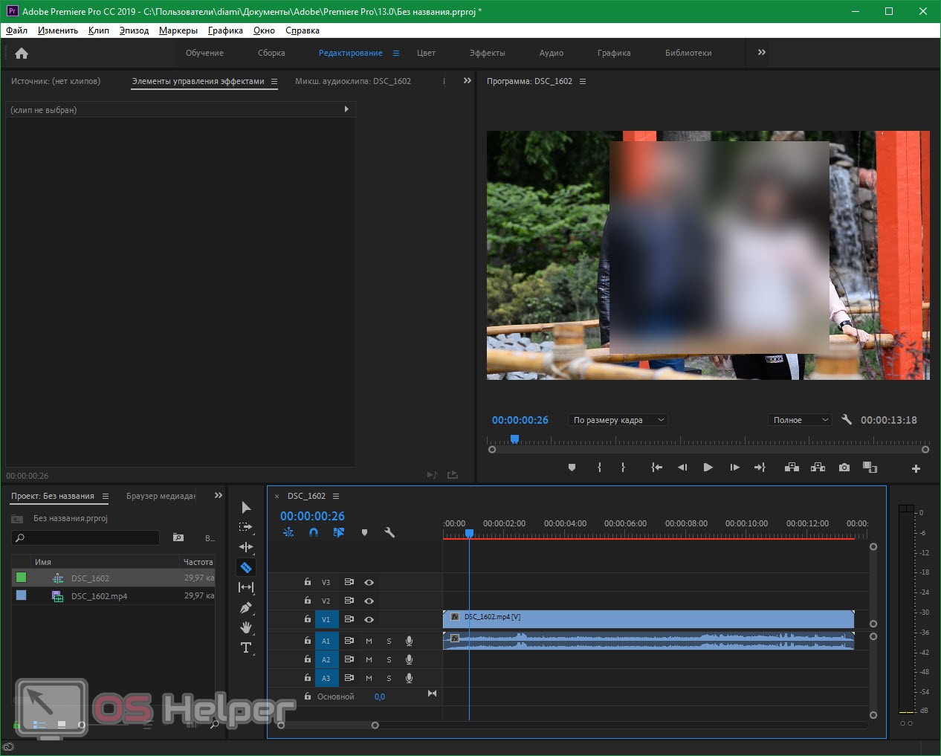The image size is (941, 756).
Task: Open the audio clip mixer tab
Action: [x=353, y=81]
